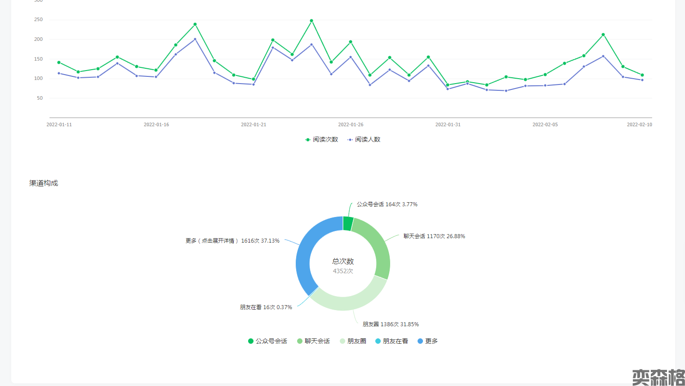Click the 2022-01-26 date label on x-axis
Viewport: 685px width, 386px height.
tap(351, 124)
